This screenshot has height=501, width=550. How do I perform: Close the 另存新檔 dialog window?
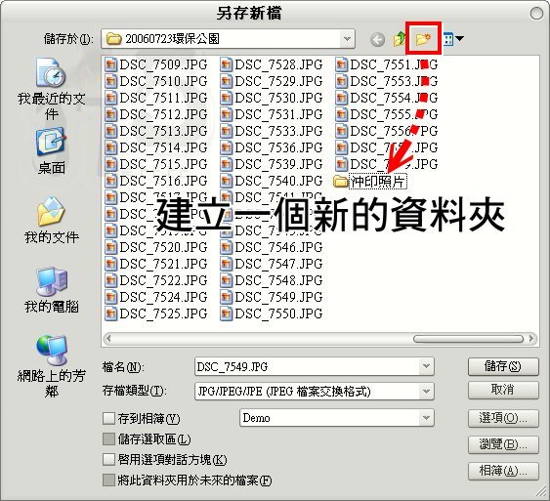[x=536, y=14]
